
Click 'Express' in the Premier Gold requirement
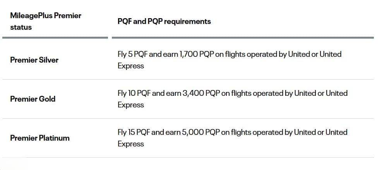131,105
